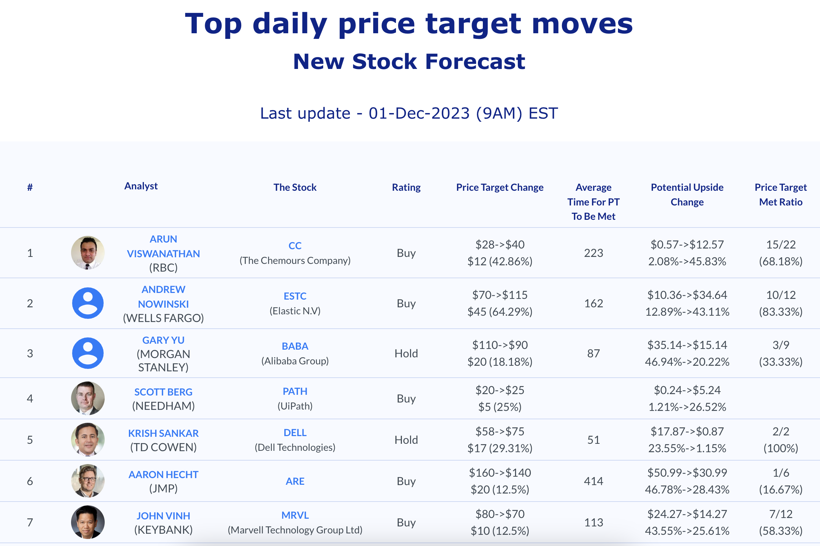This screenshot has width=820, height=546.
Task: Click the Price Target Change column header
Action: pos(500,188)
